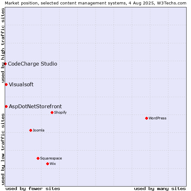Click the 'used by high traffic sites' axis label

[3, 45]
